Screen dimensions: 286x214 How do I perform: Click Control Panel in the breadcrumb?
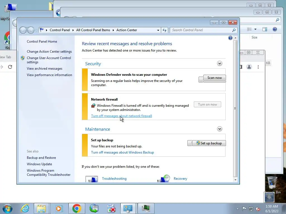coord(60,30)
